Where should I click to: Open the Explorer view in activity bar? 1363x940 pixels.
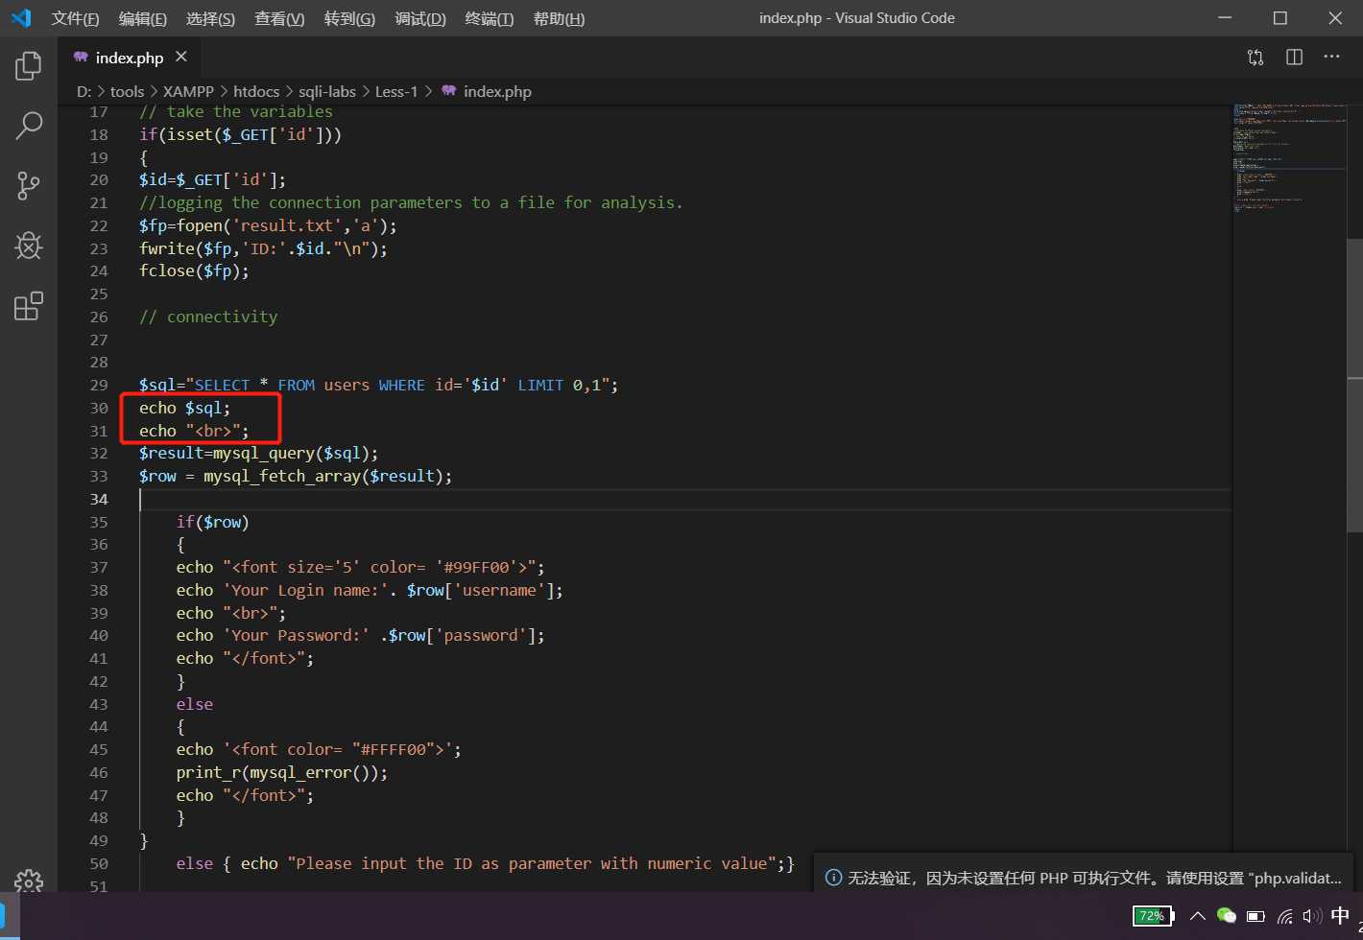pos(29,66)
